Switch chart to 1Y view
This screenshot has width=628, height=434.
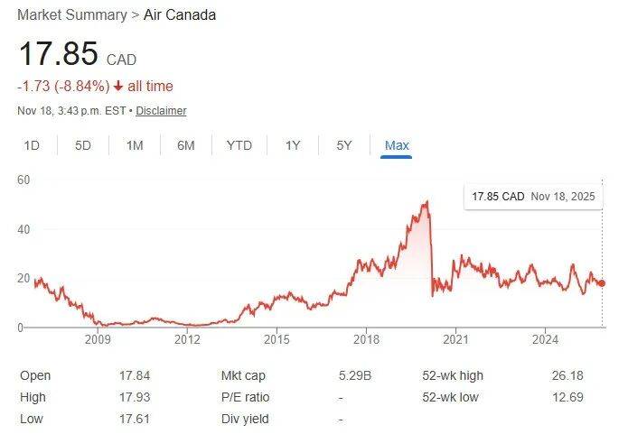click(293, 145)
